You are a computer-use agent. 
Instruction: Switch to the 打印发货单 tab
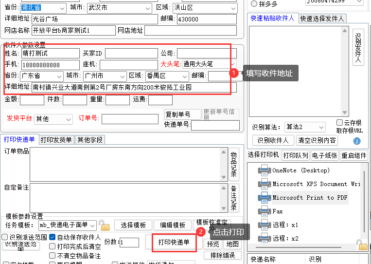coord(56,140)
